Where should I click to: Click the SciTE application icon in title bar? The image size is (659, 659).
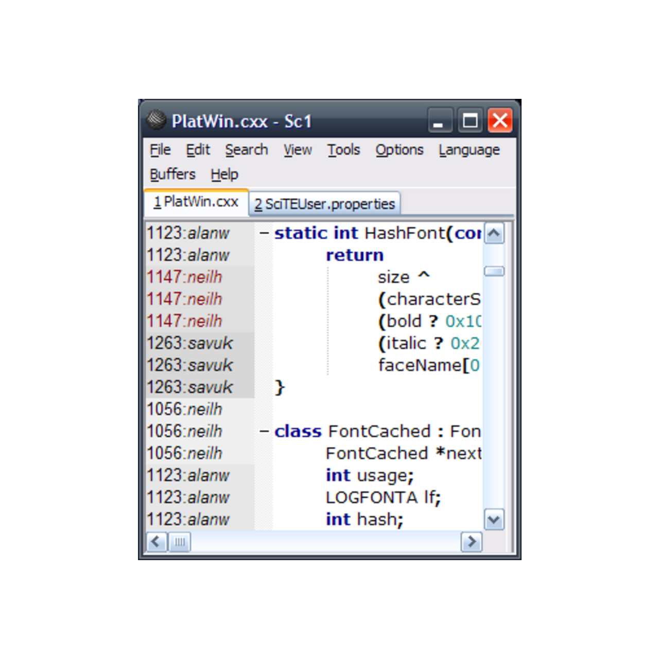(155, 120)
